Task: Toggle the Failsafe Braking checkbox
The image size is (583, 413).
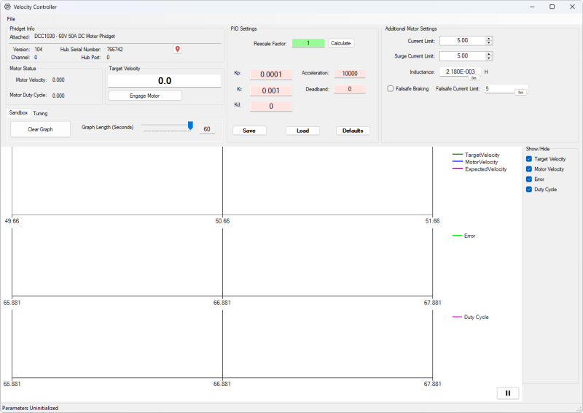Action: tap(391, 88)
